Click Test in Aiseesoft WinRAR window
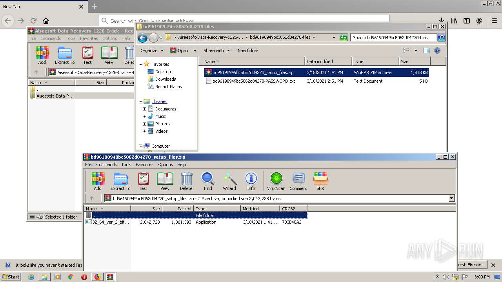502x282 pixels. [87, 55]
